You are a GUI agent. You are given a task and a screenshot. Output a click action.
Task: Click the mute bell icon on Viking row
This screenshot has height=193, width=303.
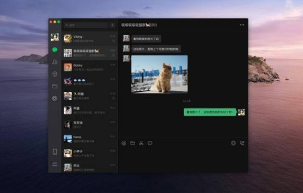tap(114, 41)
